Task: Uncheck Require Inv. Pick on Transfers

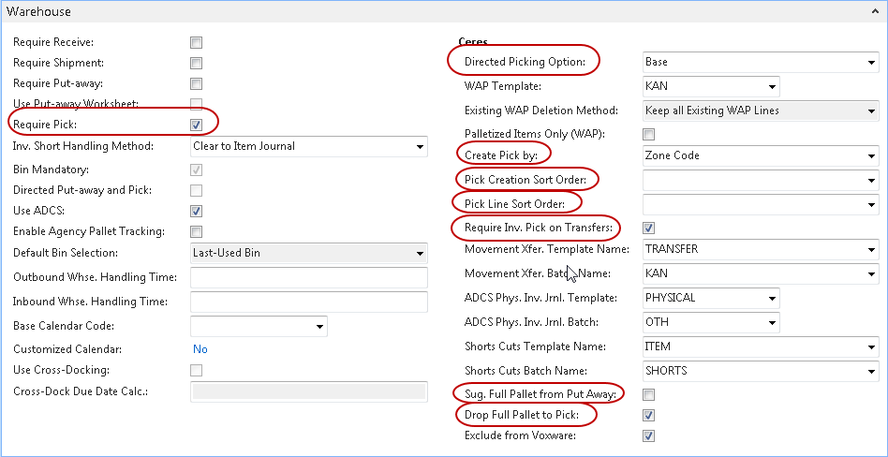Action: (x=649, y=228)
